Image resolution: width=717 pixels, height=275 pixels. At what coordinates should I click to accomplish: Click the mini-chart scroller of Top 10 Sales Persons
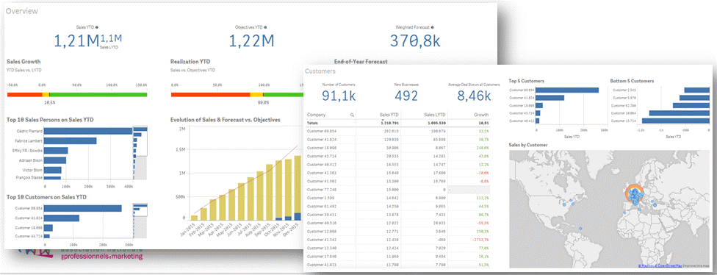tap(140, 153)
